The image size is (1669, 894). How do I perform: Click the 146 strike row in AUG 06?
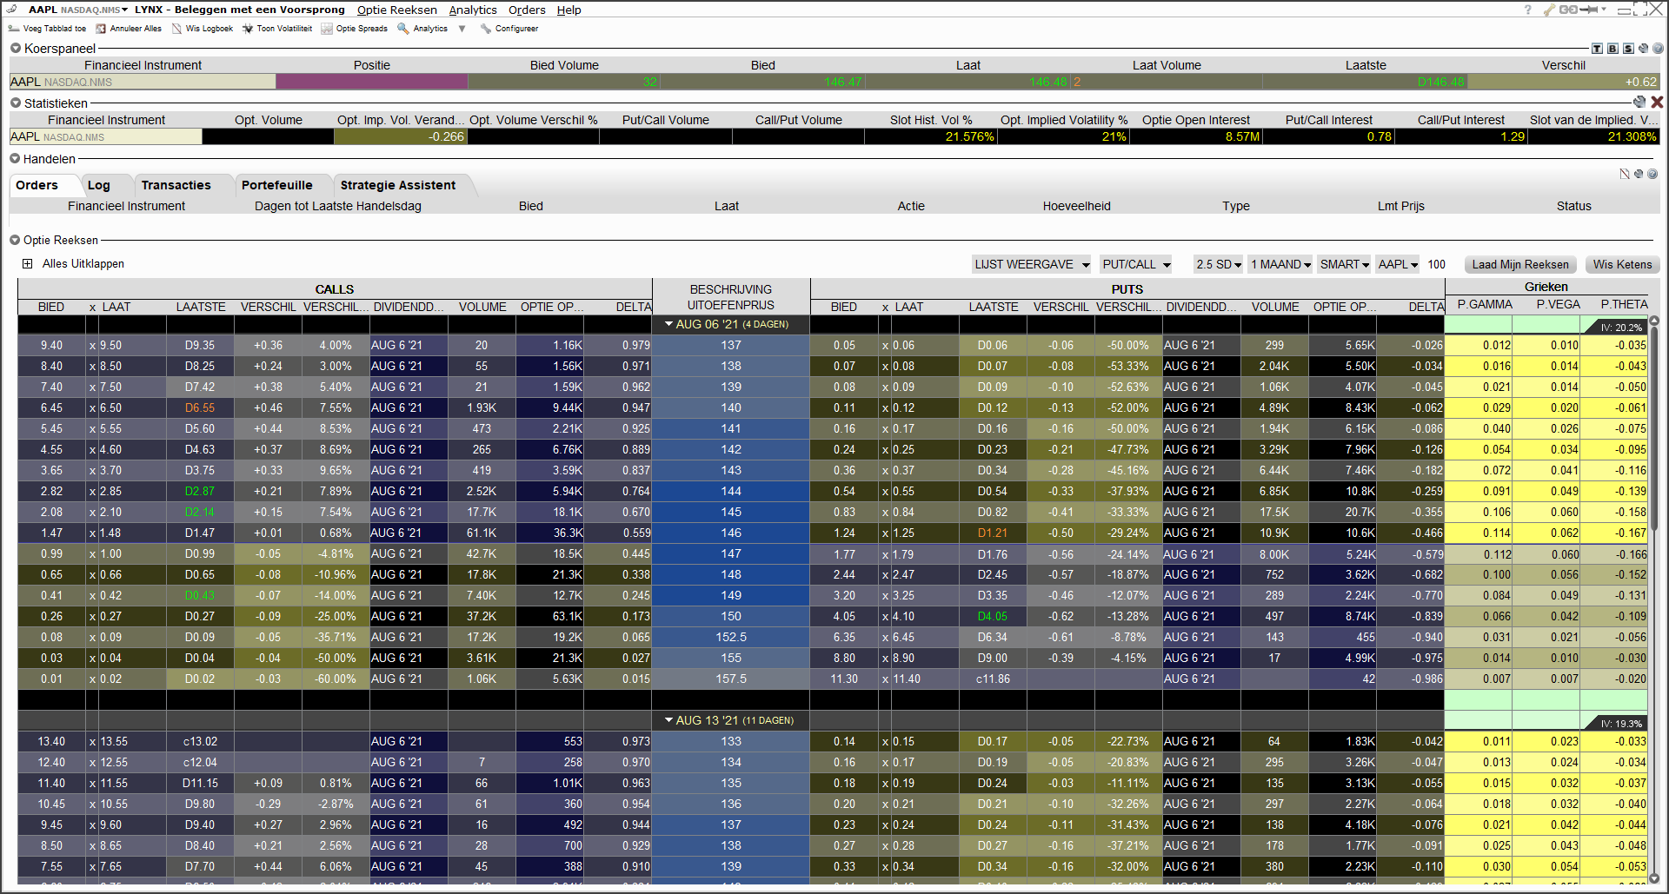pos(731,533)
